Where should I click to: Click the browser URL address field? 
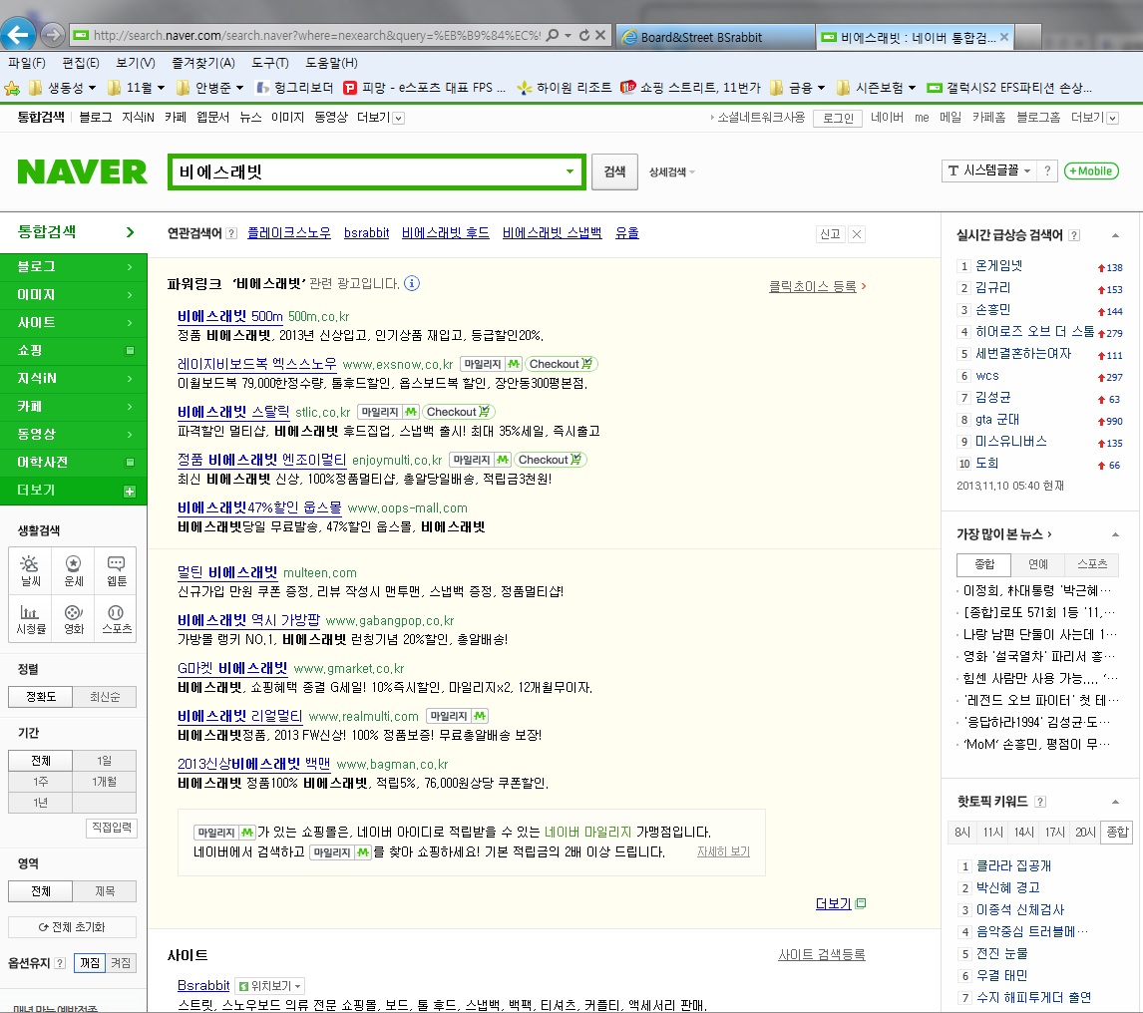tap(315, 35)
